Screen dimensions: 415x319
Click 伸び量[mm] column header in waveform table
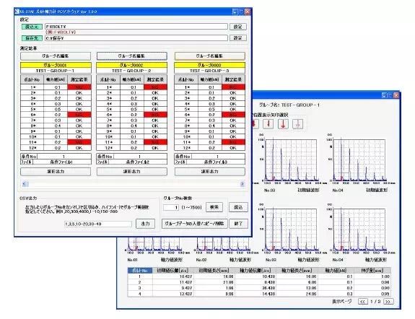point(372,271)
